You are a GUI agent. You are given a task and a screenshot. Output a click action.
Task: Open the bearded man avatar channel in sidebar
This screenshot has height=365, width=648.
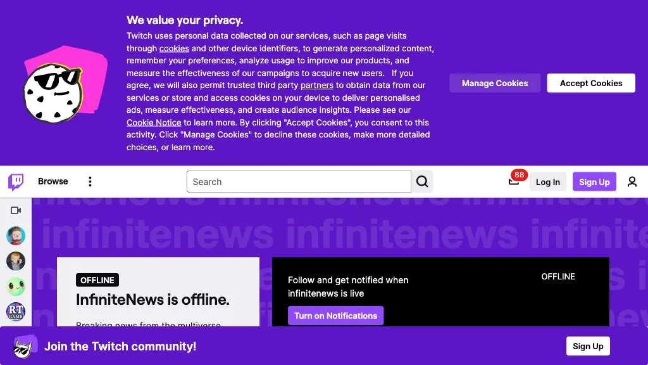pos(16,236)
